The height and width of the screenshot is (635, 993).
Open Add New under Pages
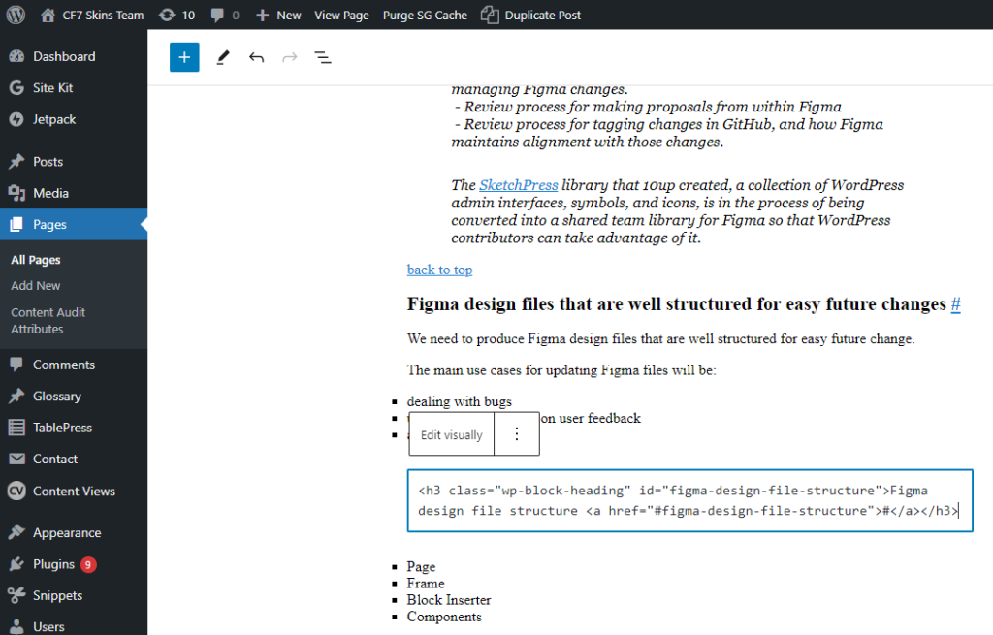tap(36, 286)
